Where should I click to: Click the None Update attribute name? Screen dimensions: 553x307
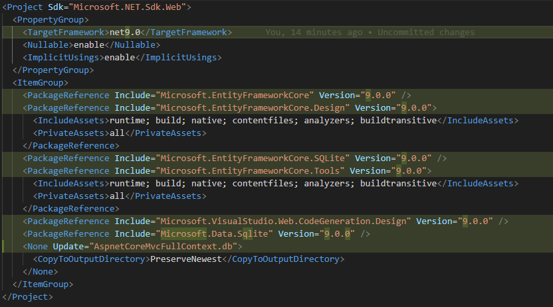pyautogui.click(x=68, y=247)
